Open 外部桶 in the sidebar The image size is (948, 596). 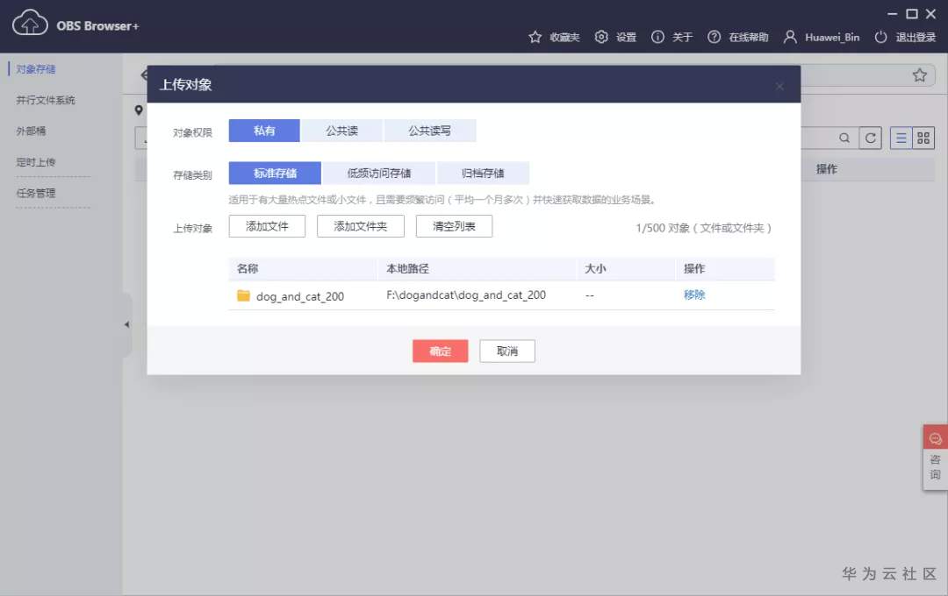point(31,131)
